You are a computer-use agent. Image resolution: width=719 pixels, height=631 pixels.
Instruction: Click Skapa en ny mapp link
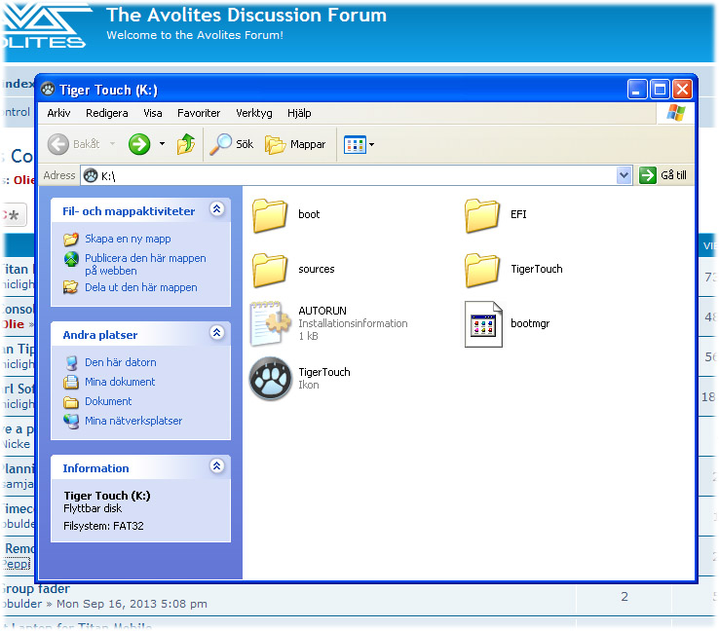click(128, 239)
